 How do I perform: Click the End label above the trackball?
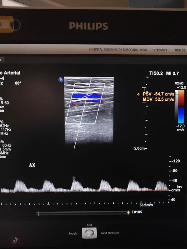[x=89, y=225]
